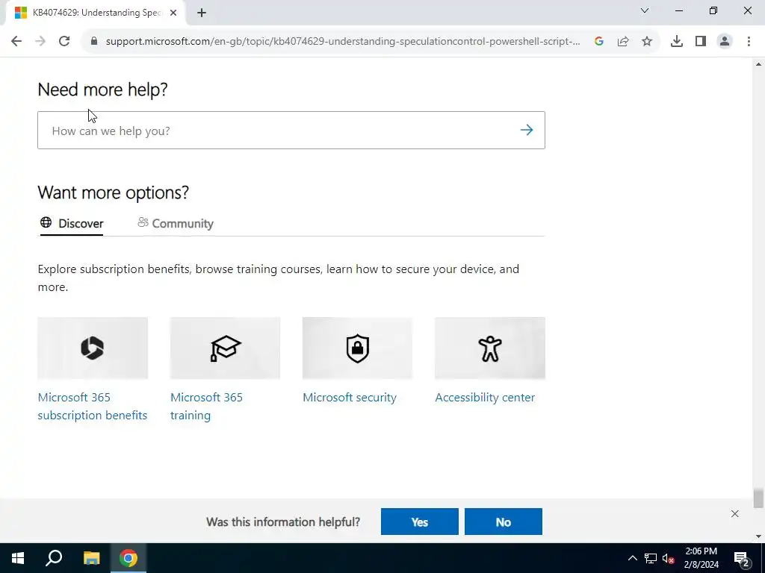Click the address bar URL
The image size is (765, 573).
tap(343, 42)
